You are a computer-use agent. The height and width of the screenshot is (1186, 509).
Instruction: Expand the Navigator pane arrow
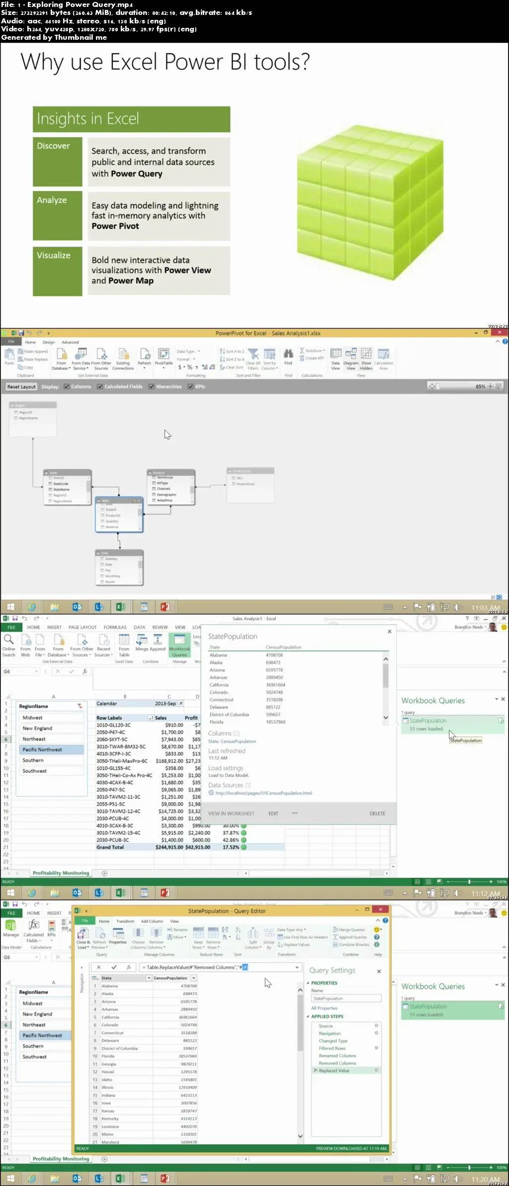[82, 968]
